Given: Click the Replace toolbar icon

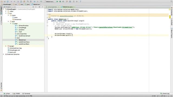Looking at the screenshot, I should pyautogui.click(x=31, y=2).
